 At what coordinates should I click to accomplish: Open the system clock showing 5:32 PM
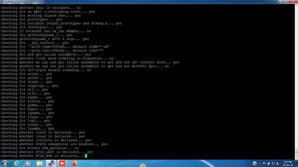point(288,163)
